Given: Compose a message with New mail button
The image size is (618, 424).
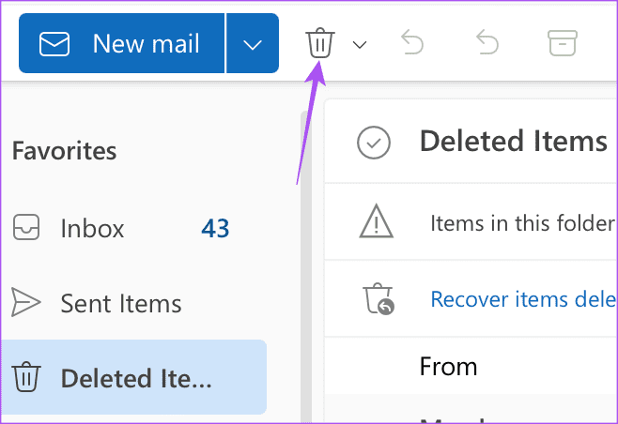Looking at the screenshot, I should coord(121,43).
